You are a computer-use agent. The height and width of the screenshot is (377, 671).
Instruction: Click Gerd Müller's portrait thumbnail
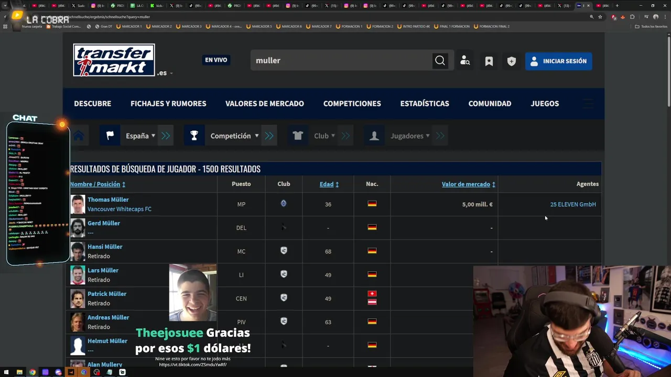pyautogui.click(x=78, y=228)
